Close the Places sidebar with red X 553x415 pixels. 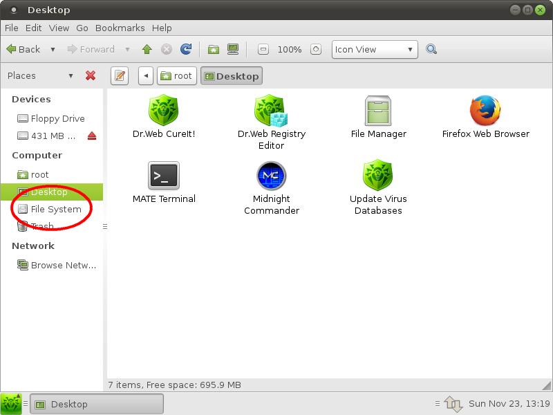coord(91,75)
